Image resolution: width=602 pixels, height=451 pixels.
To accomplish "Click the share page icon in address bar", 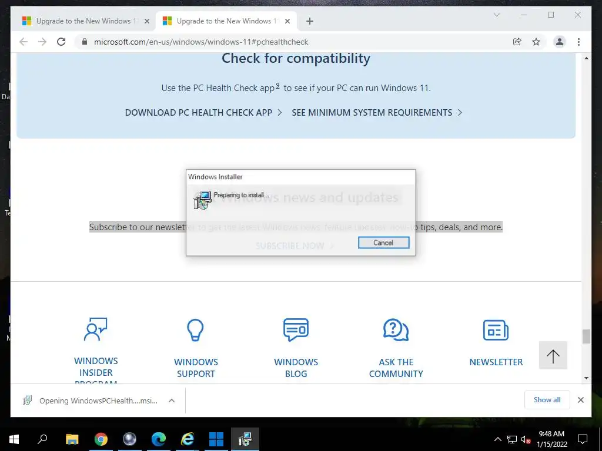I will click(x=517, y=42).
